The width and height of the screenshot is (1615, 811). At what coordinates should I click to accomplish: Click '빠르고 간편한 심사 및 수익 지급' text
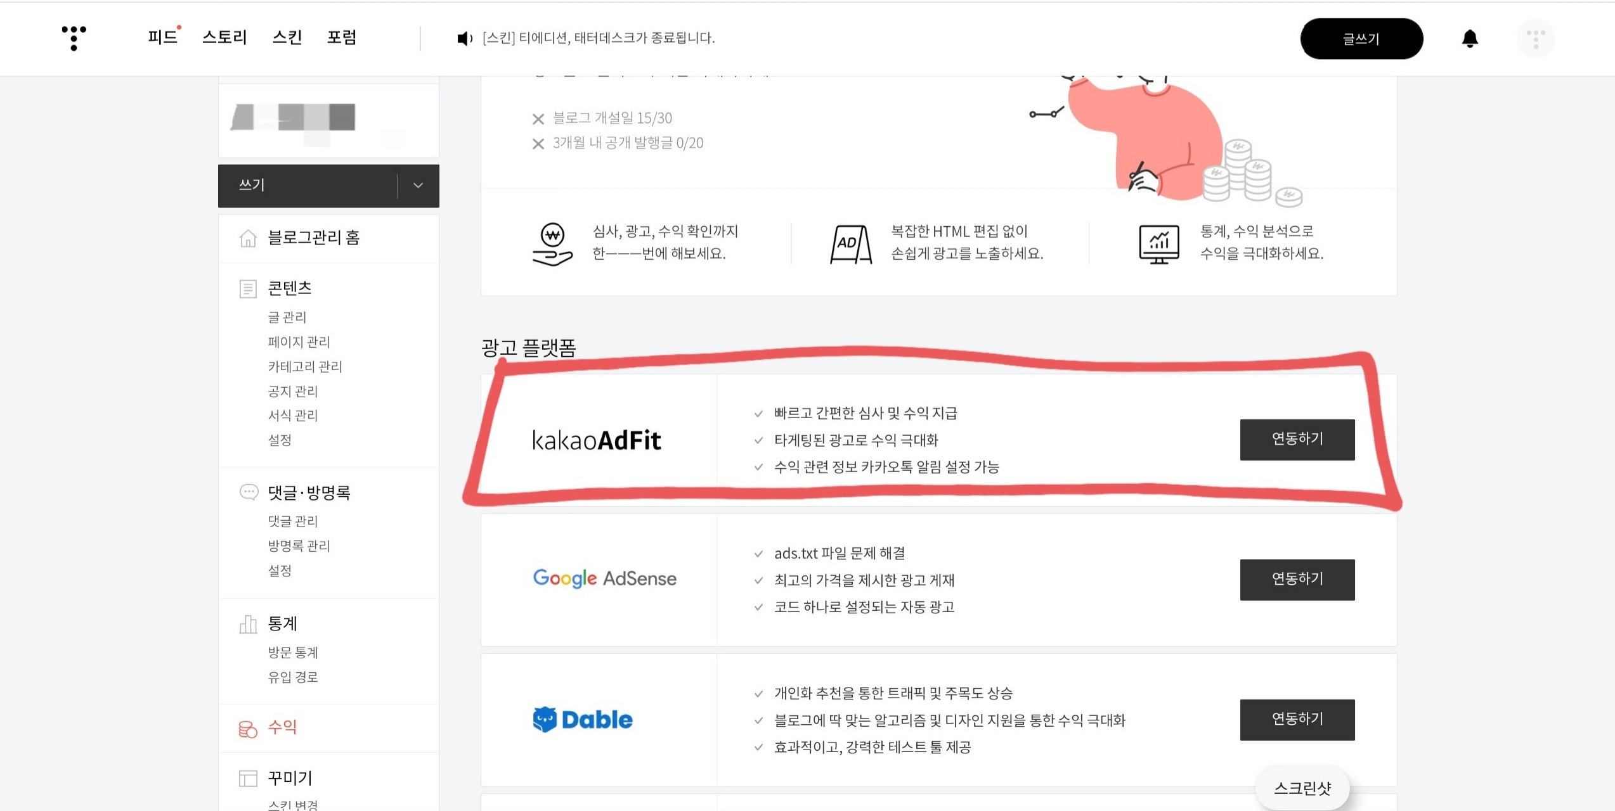click(866, 414)
